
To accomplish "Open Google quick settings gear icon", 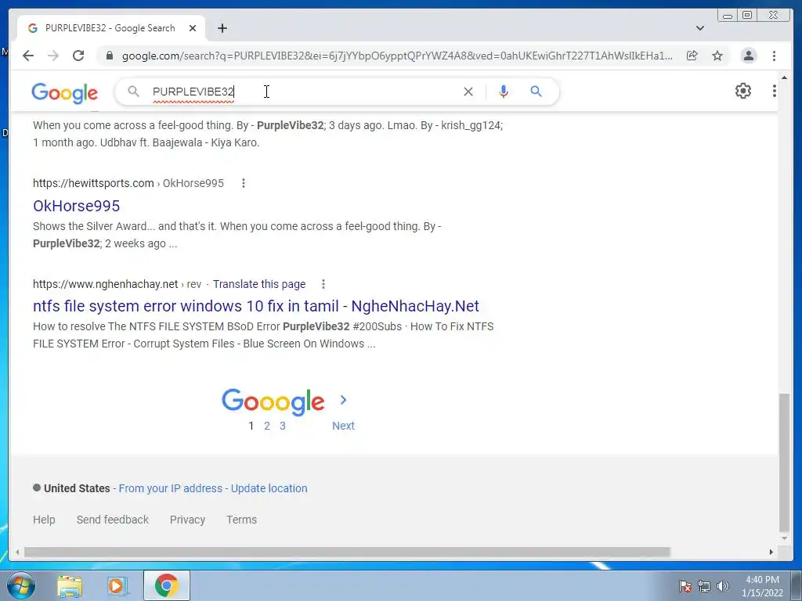I will pos(743,91).
